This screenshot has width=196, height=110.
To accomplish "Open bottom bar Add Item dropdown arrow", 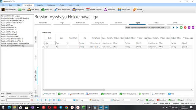I will pyautogui.click(x=155, y=101).
